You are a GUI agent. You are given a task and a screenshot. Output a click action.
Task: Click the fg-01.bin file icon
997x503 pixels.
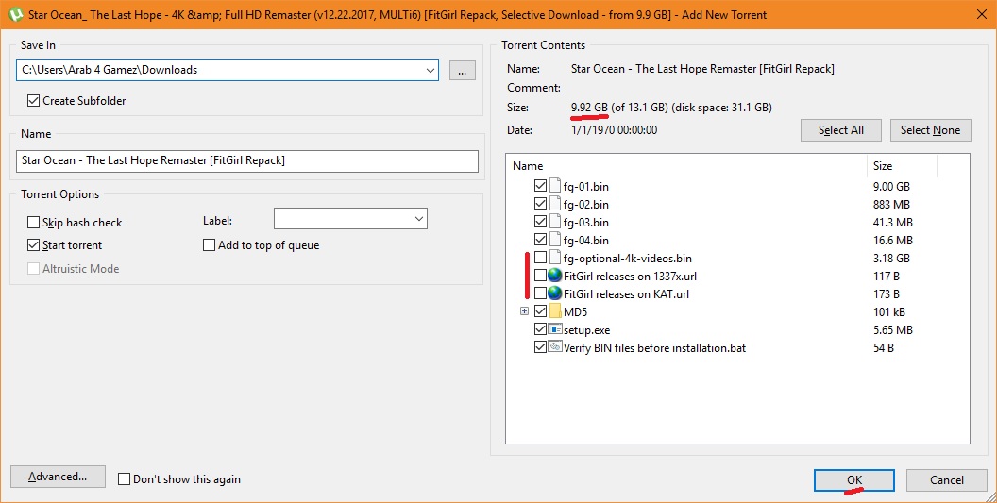(554, 186)
